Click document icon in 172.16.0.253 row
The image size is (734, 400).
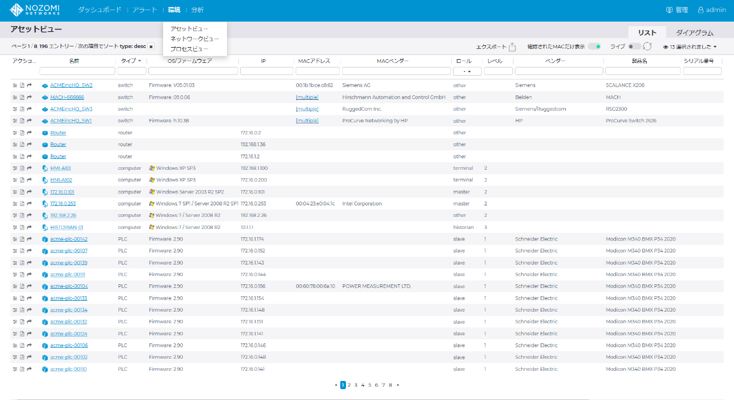[x=22, y=203]
